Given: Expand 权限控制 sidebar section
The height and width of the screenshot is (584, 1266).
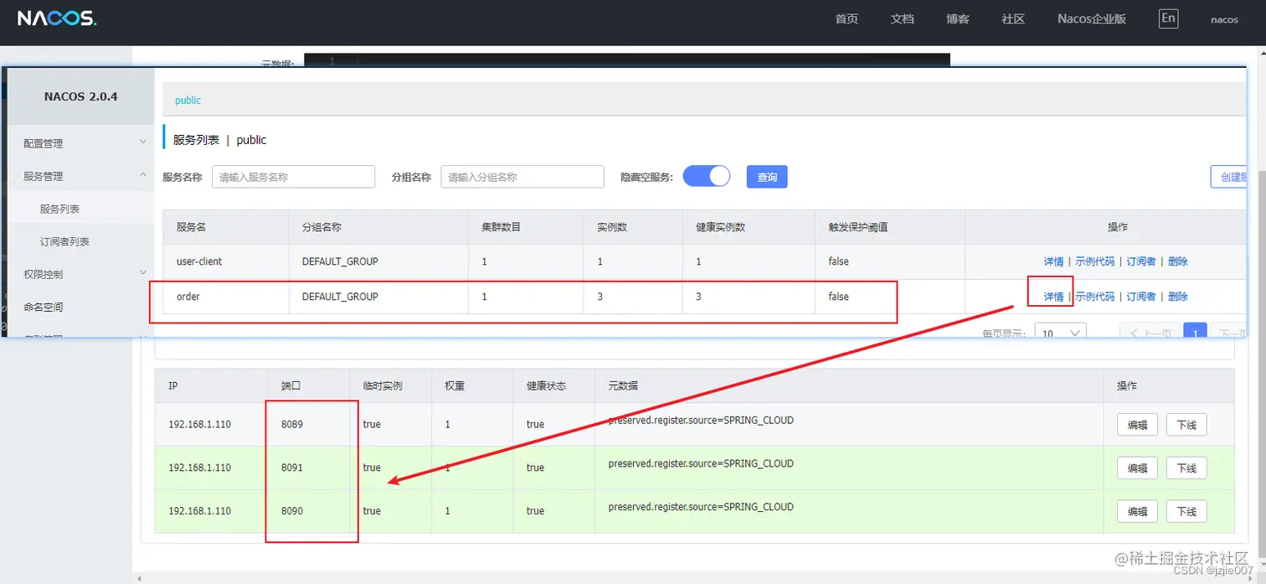Looking at the screenshot, I should pyautogui.click(x=81, y=274).
